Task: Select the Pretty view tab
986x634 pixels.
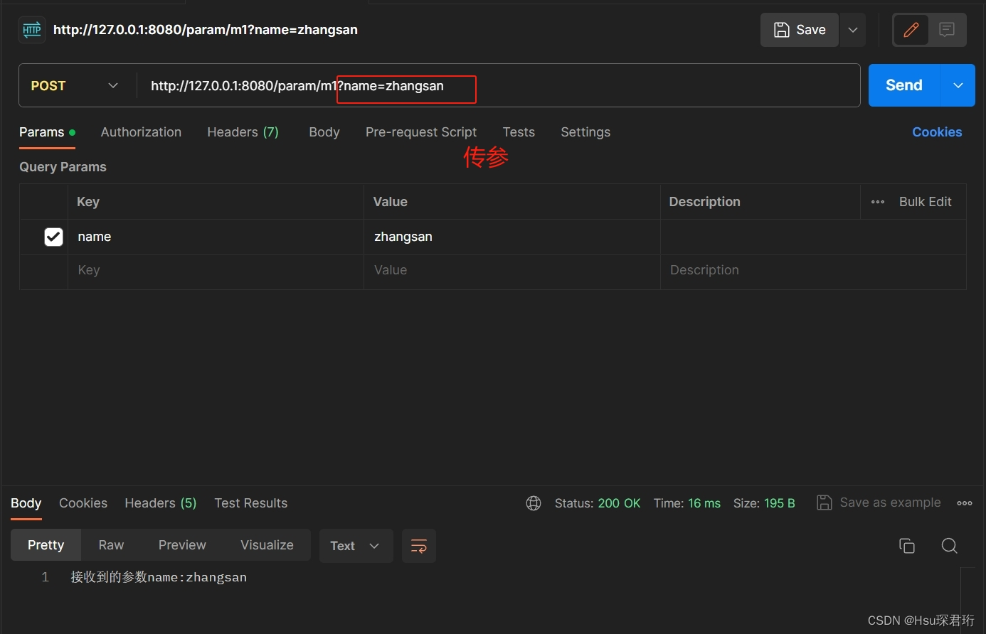Action: click(46, 545)
